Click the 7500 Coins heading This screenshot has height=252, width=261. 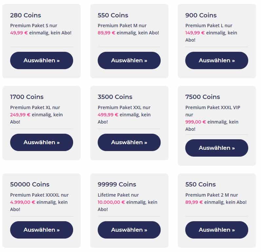click(x=203, y=97)
